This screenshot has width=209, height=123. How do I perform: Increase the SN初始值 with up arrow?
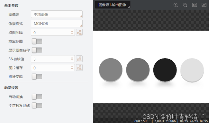[72, 58]
